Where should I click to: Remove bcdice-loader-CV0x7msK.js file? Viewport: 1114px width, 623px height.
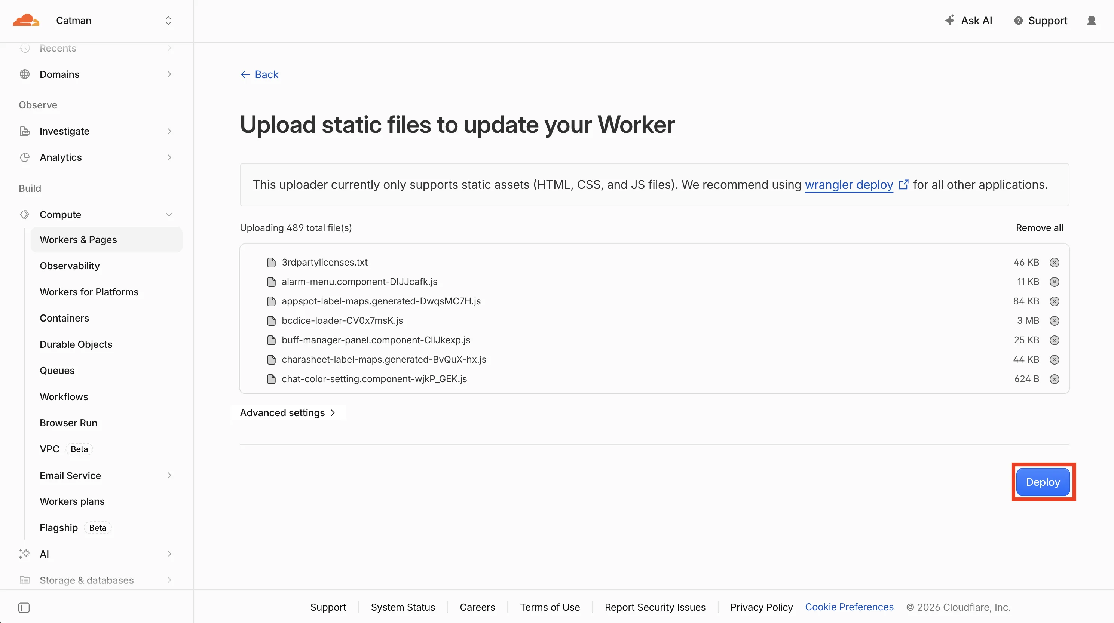point(1054,321)
